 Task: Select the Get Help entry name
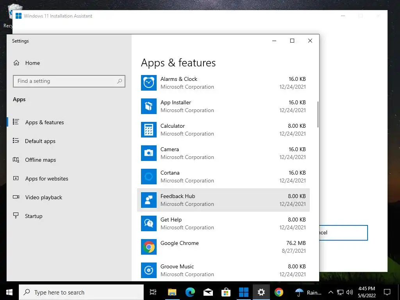(171, 220)
